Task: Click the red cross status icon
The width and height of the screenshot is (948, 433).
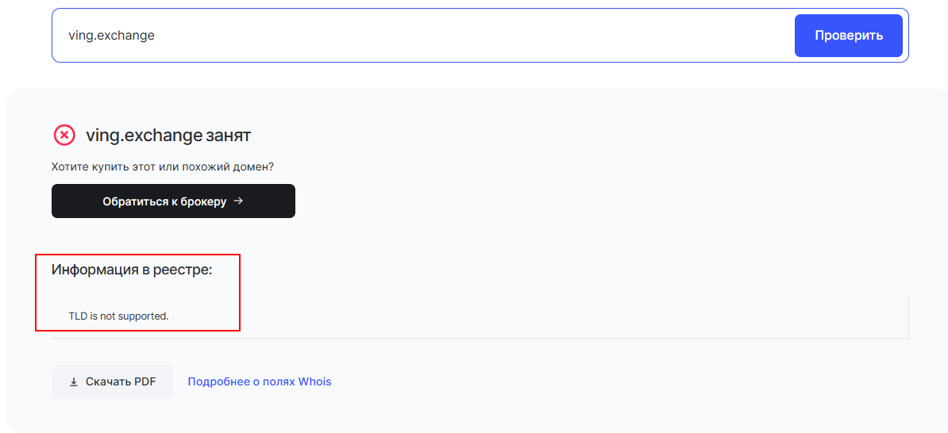Action: coord(64,136)
